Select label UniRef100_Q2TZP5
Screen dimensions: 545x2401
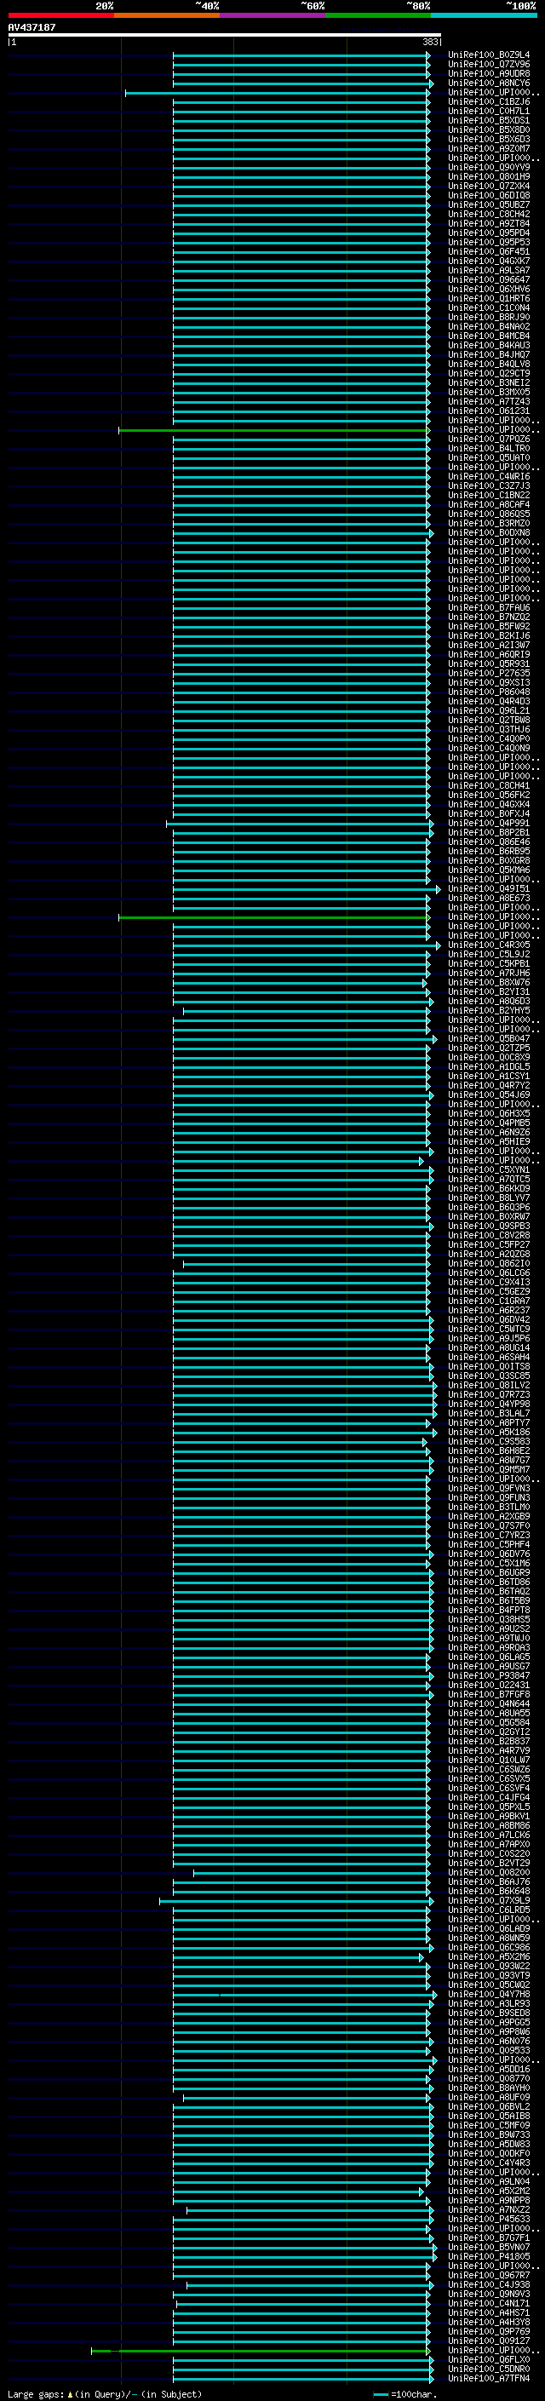coord(488,1048)
